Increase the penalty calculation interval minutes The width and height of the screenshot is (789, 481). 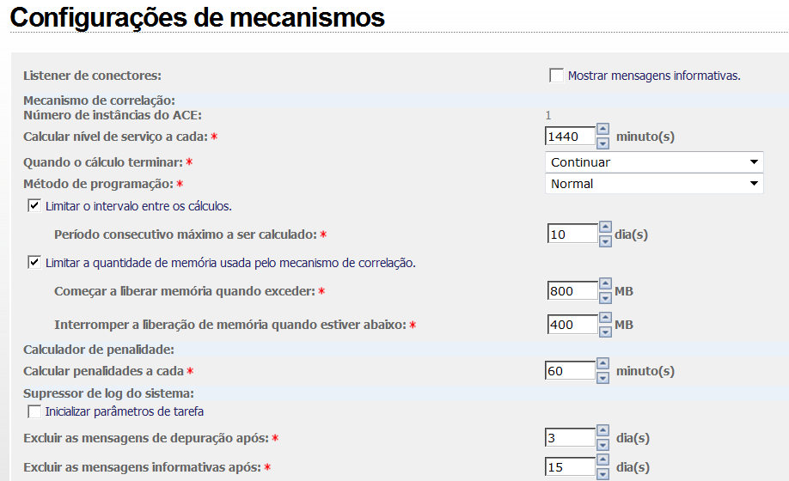603,365
